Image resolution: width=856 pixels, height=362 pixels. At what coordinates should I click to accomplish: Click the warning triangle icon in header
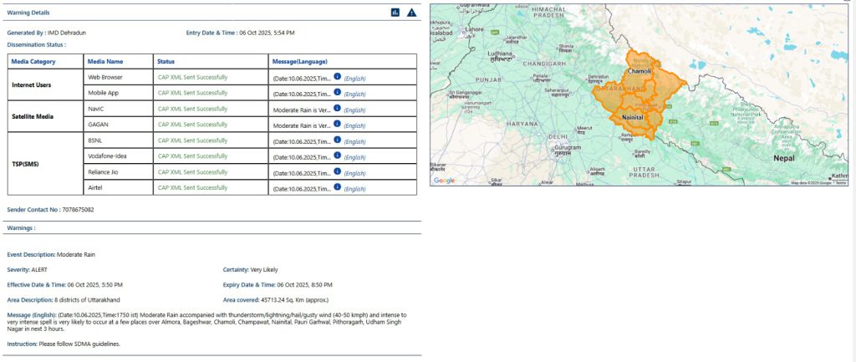(411, 13)
